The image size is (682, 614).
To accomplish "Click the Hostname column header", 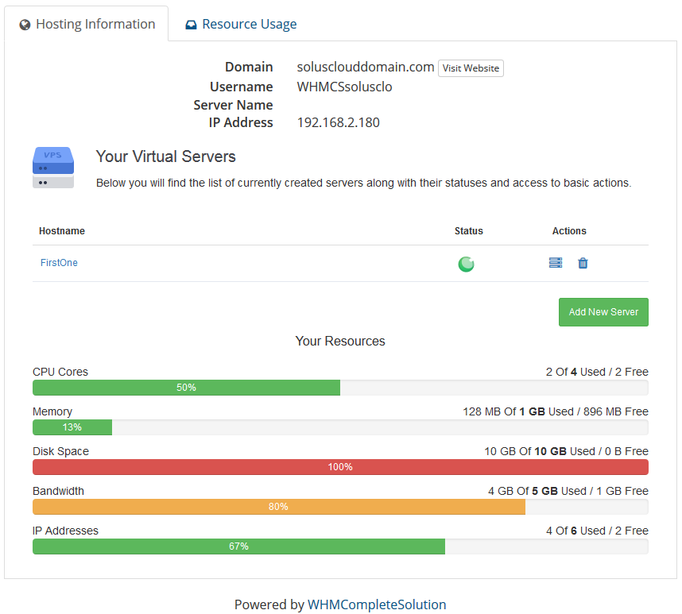I will (62, 230).
